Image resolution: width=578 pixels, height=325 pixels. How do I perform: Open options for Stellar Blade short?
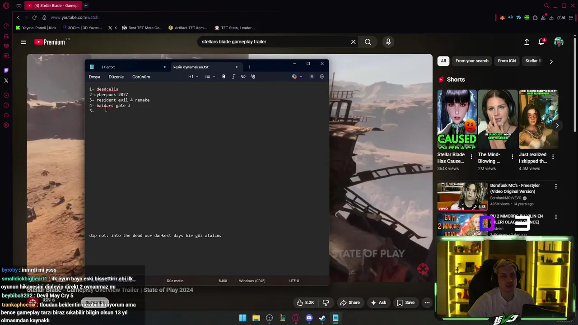471,157
